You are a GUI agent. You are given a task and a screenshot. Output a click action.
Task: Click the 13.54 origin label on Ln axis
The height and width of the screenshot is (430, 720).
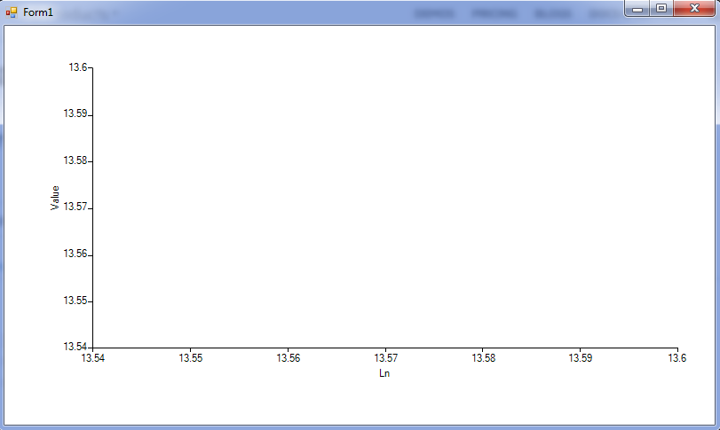coord(93,358)
